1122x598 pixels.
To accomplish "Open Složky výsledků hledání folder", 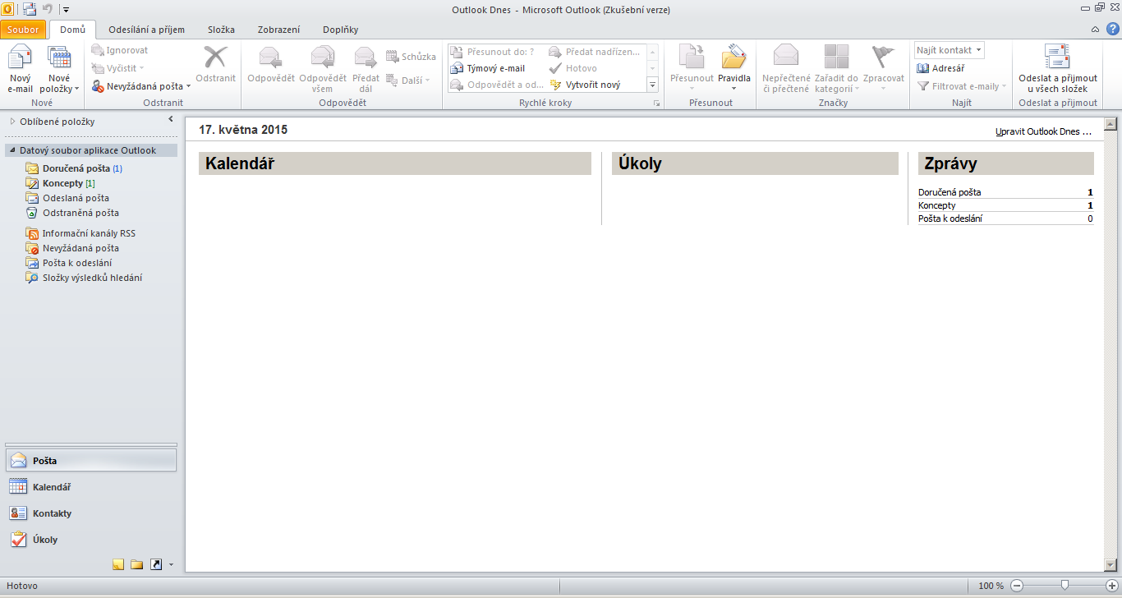I will (84, 278).
